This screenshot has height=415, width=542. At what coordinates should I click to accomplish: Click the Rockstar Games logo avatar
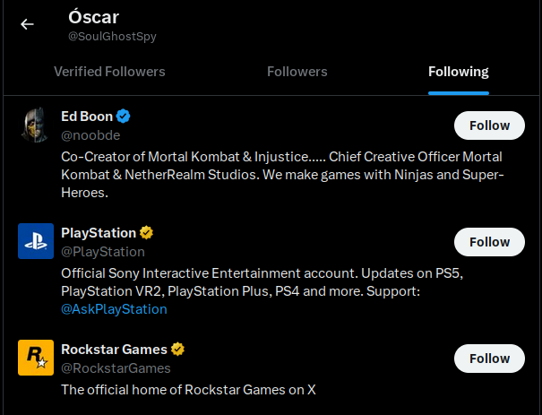[35, 358]
